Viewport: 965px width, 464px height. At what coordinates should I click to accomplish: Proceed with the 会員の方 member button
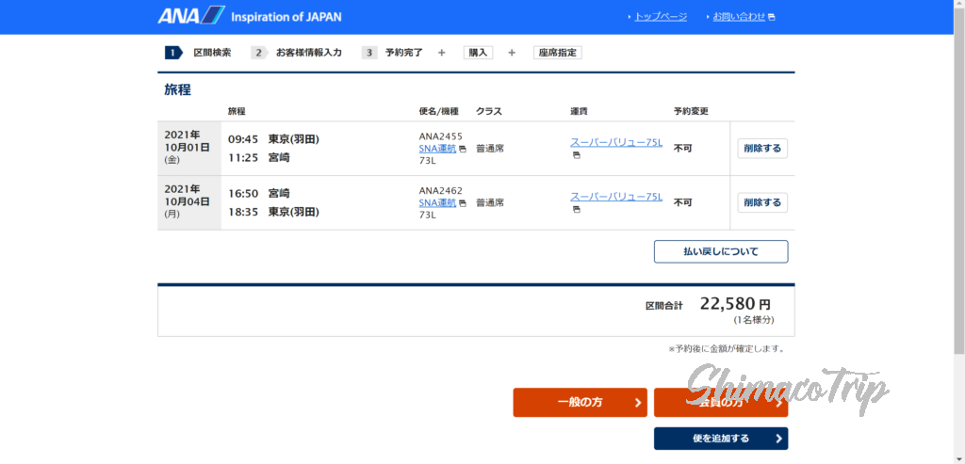721,403
